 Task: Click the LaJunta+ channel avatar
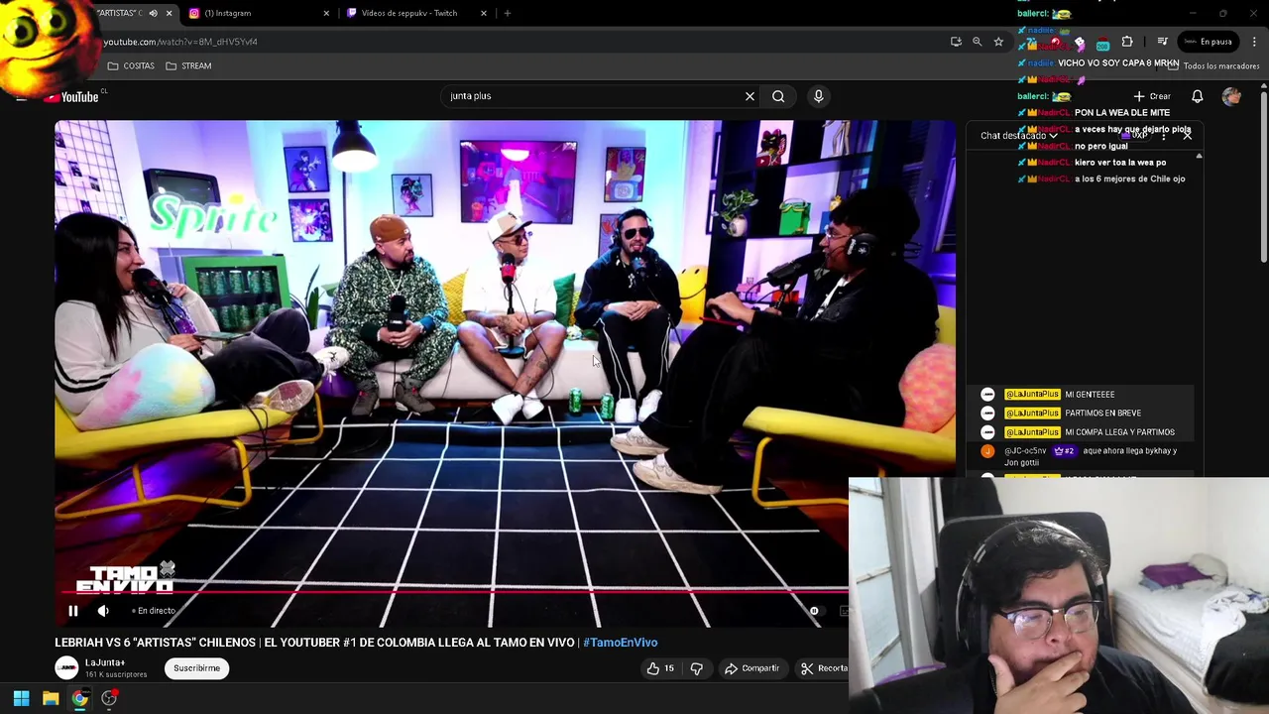66,668
